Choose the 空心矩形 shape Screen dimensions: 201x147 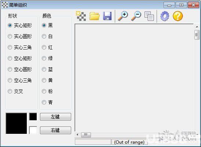tap(20, 58)
